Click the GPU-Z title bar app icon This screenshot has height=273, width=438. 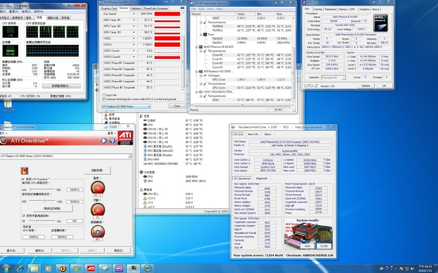point(100,2)
